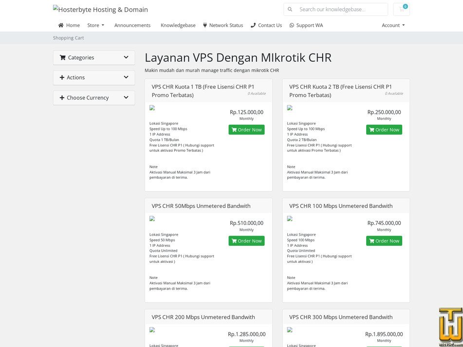This screenshot has width=463, height=347.
Task: Open the shopping cart icon showing 0 items
Action: (x=401, y=9)
